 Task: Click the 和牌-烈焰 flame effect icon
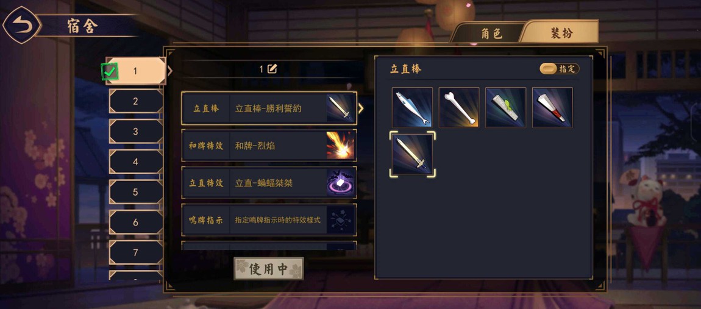point(341,145)
